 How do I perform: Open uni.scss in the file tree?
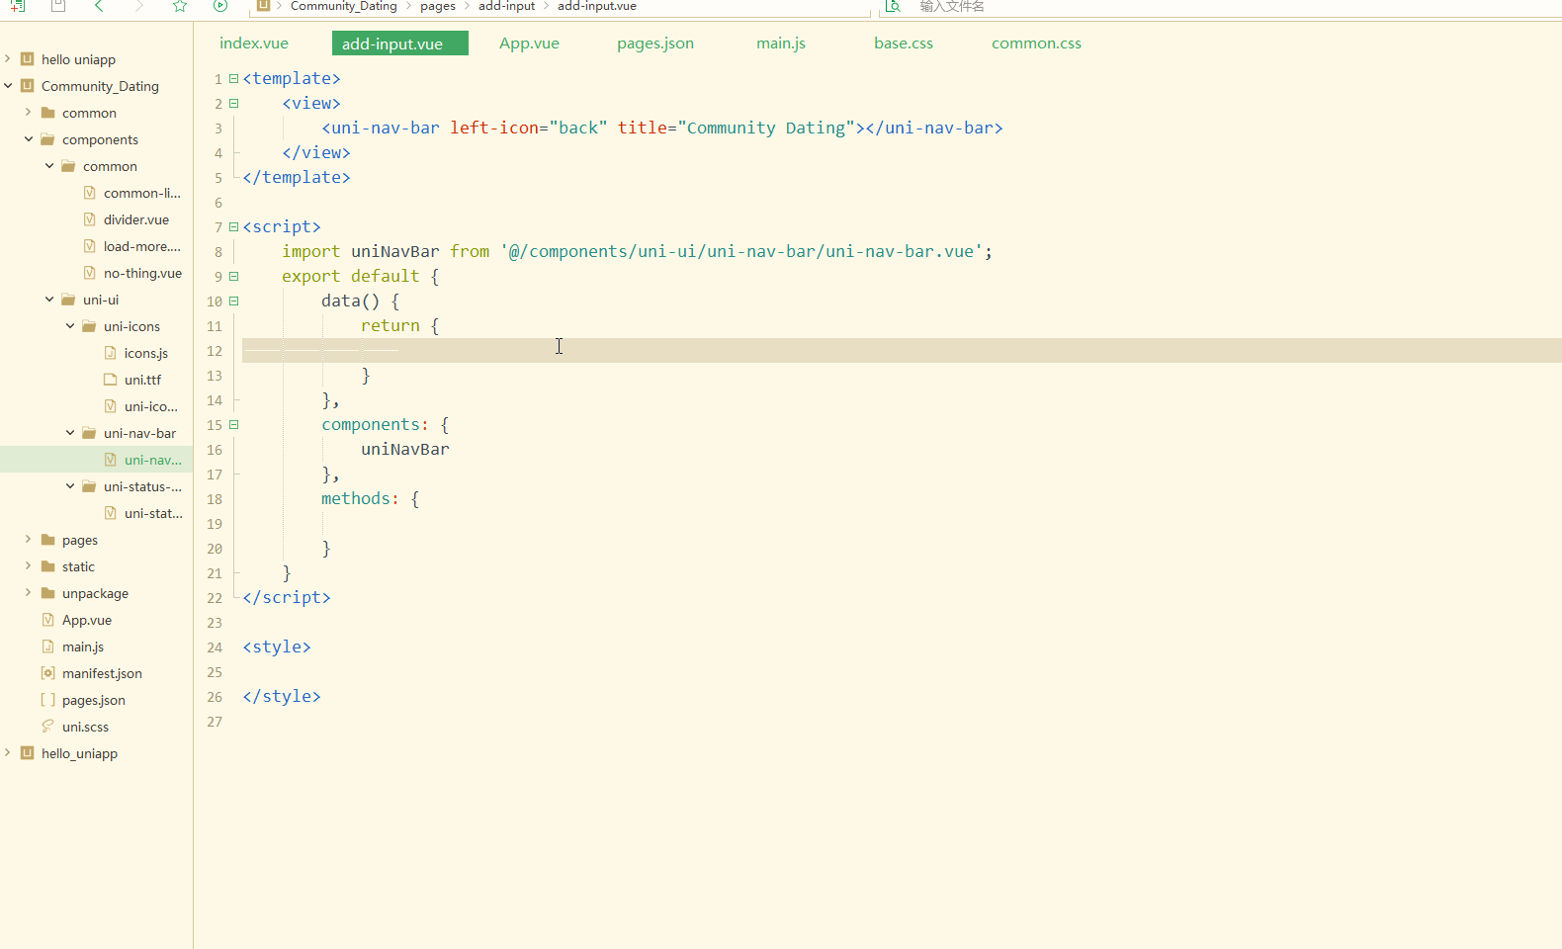(85, 727)
